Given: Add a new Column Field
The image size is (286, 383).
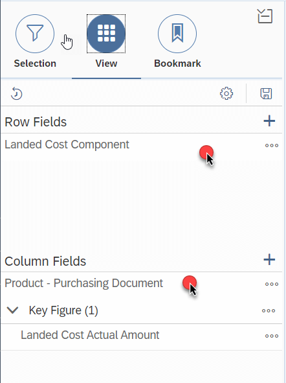Looking at the screenshot, I should pos(269,260).
